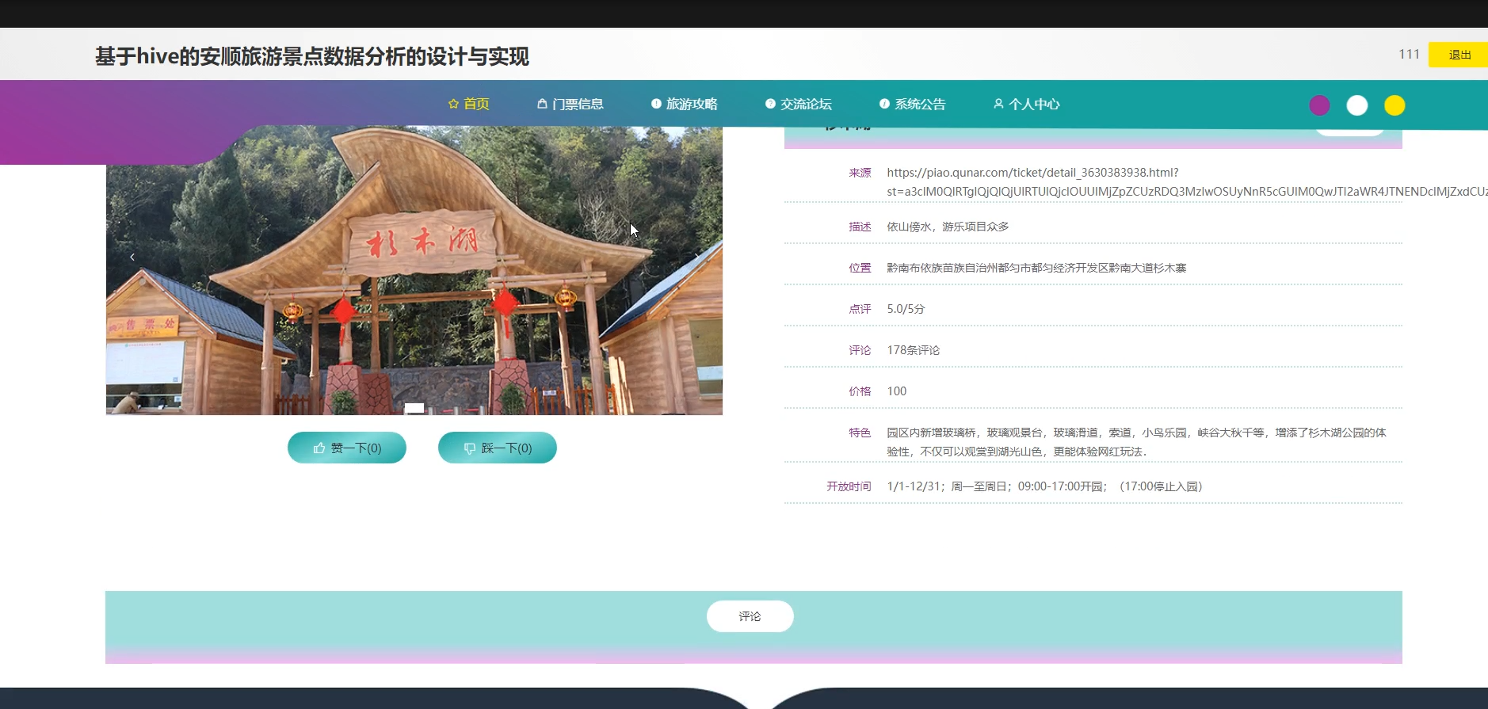Click the 178条评论 count
The height and width of the screenshot is (709, 1488).
(x=914, y=350)
